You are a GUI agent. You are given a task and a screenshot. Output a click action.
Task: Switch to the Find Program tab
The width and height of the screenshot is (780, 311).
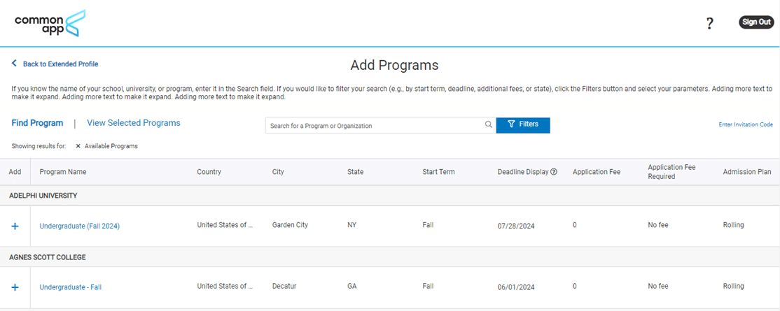37,123
